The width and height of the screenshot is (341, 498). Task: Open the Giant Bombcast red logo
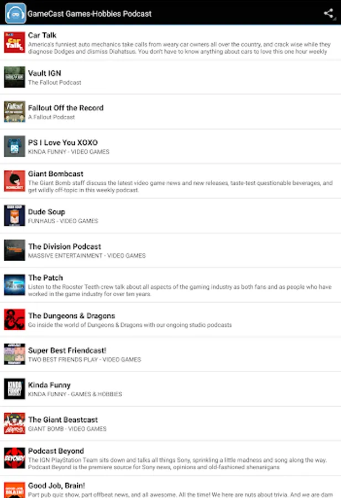(x=14, y=181)
